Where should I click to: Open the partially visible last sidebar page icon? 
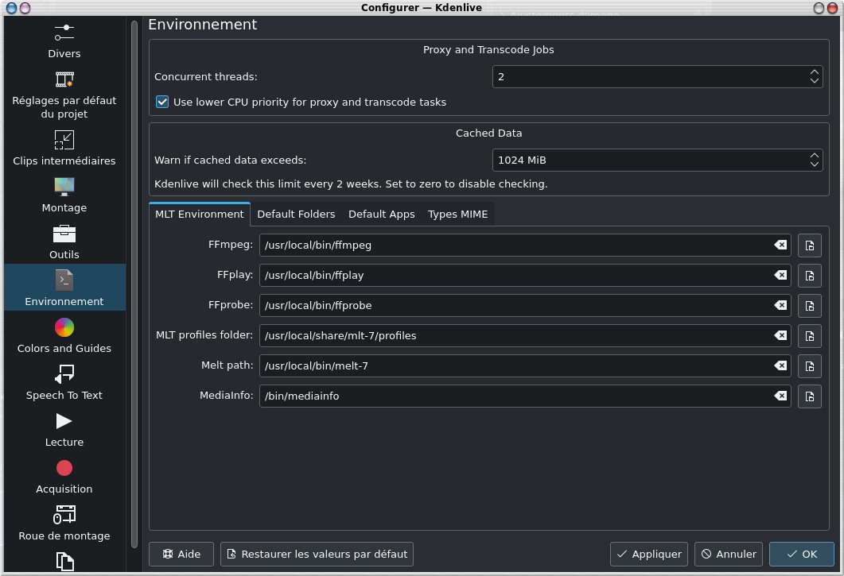tap(64, 562)
